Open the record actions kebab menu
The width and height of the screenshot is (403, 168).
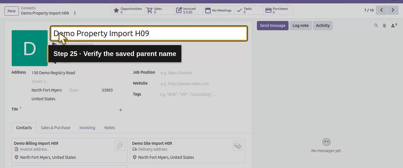(75, 13)
